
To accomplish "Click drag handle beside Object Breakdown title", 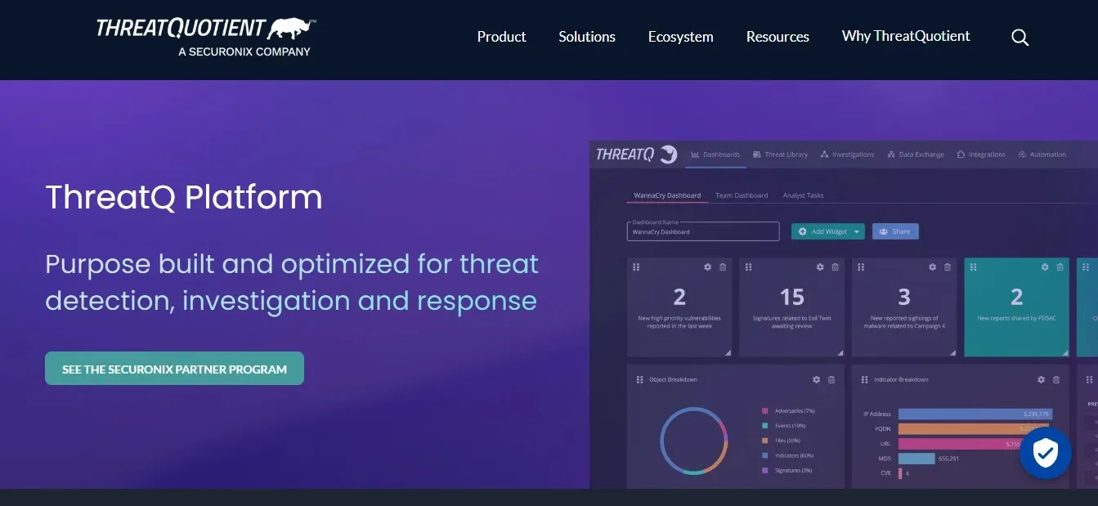I will coord(639,379).
